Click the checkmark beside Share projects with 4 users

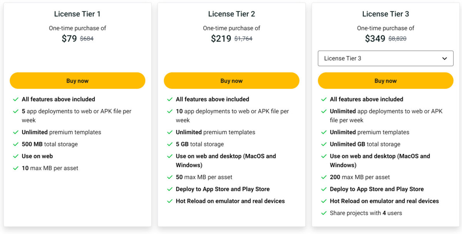click(x=324, y=213)
